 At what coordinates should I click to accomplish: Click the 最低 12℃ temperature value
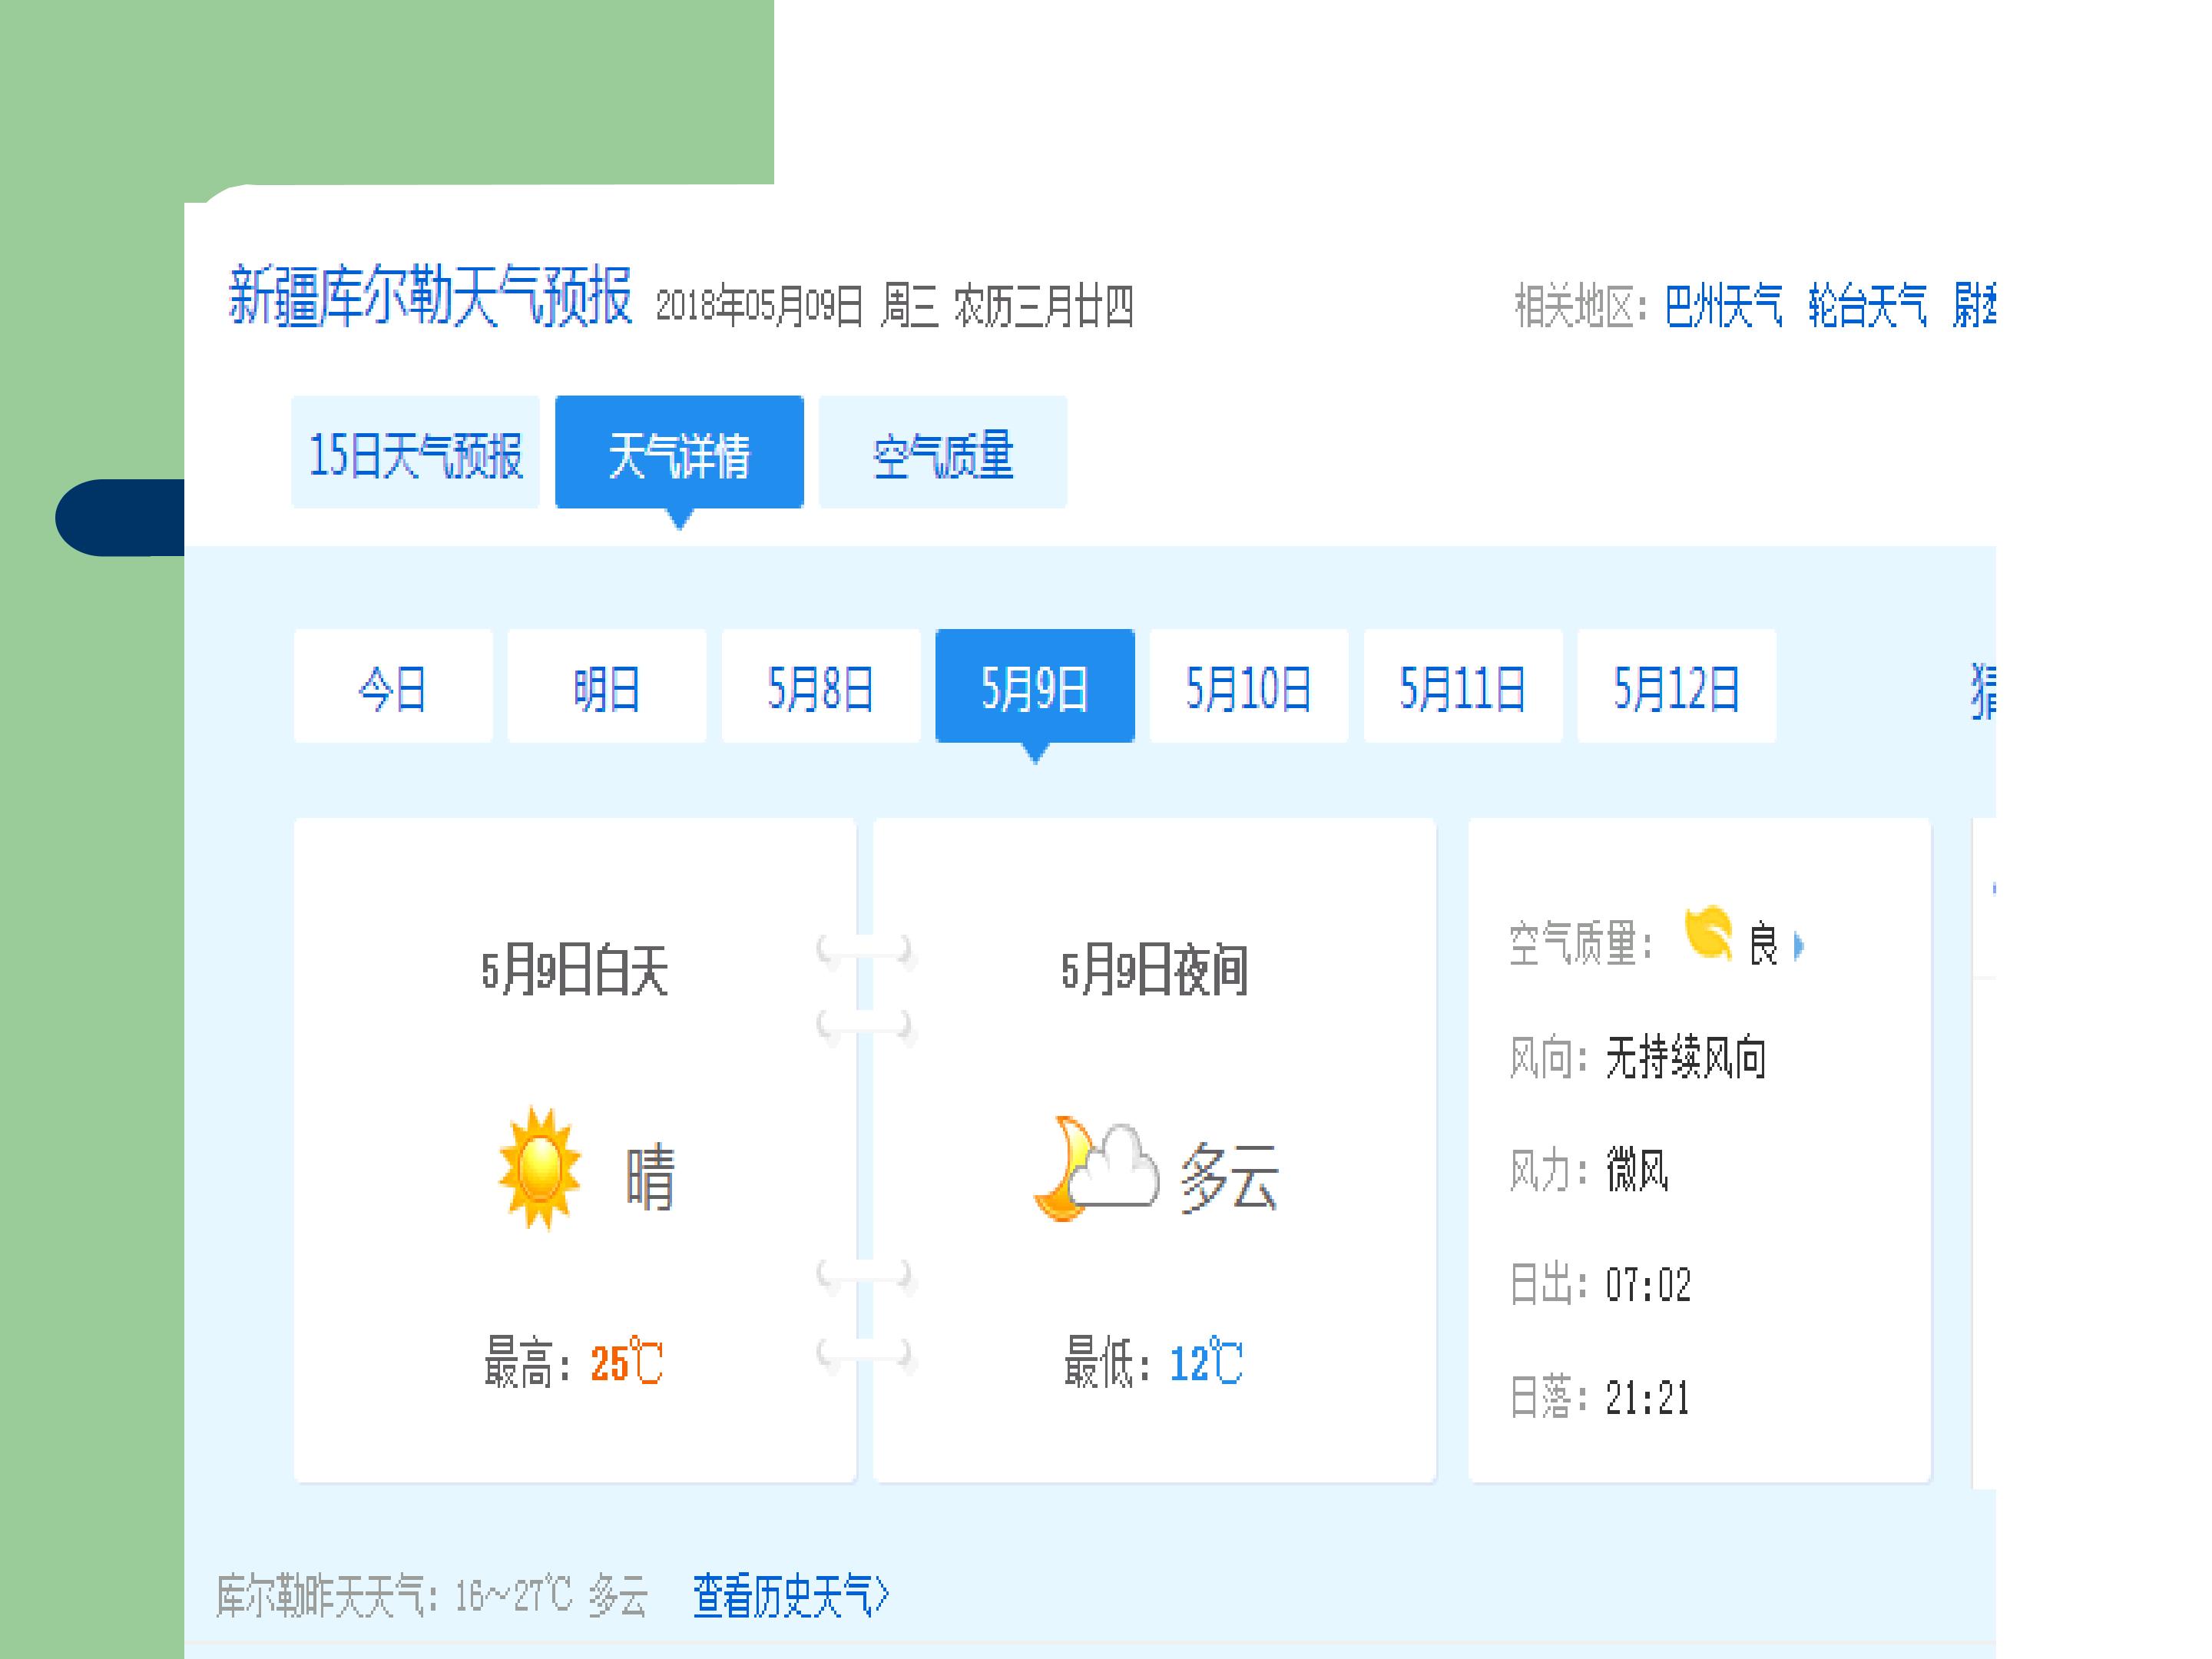click(x=1206, y=1362)
